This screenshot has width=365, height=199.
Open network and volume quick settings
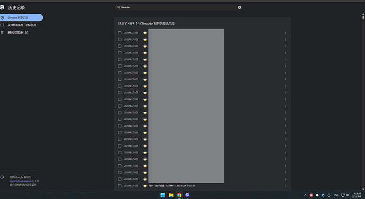tap(345, 195)
